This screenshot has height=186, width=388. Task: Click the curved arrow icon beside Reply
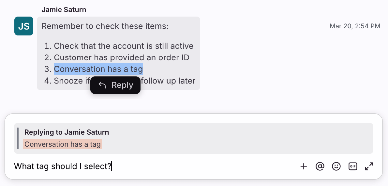(102, 85)
